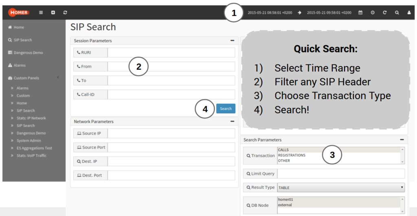The image size is (417, 216).
Task: Click the HOMER logo
Action: (18, 13)
